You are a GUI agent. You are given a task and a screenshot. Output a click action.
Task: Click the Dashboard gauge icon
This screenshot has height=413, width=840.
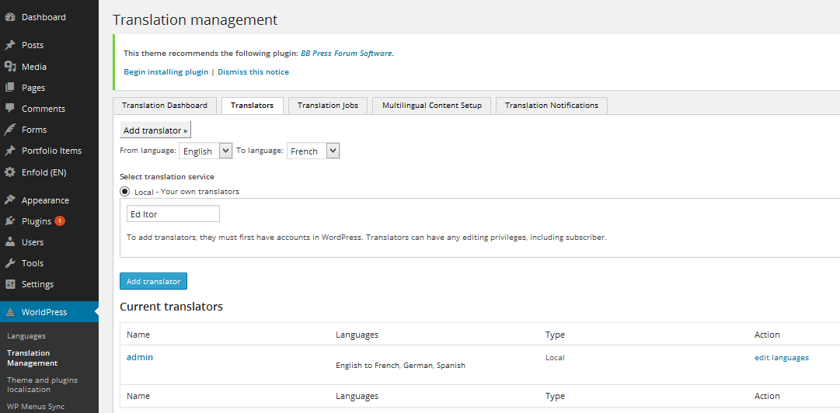click(9, 17)
